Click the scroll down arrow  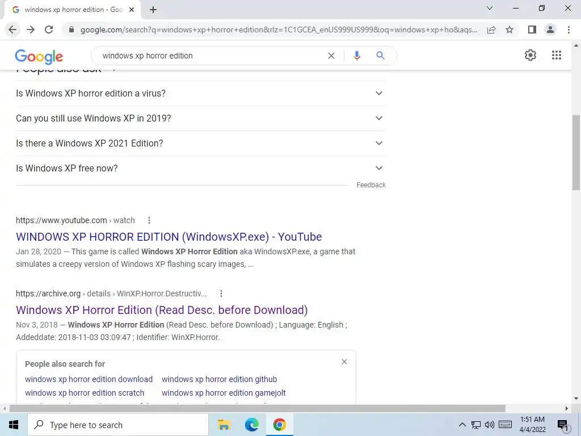[576, 399]
